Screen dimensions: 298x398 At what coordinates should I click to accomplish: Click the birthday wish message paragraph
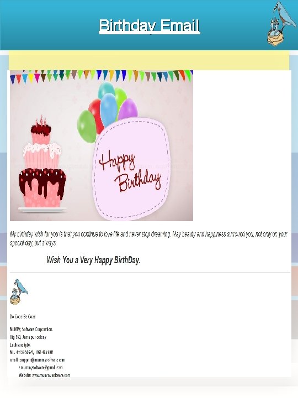tap(148, 238)
